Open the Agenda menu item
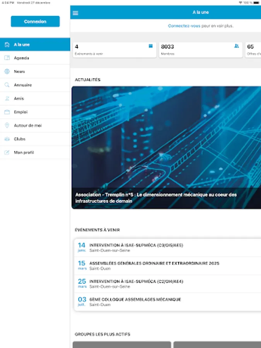Image resolution: width=261 pixels, height=348 pixels. pos(35,58)
